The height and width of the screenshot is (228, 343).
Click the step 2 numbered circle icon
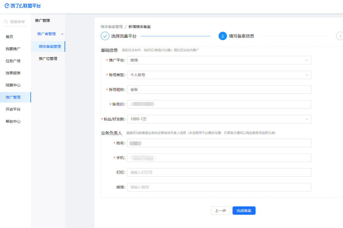pos(222,36)
